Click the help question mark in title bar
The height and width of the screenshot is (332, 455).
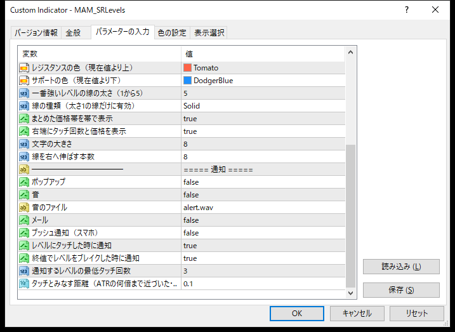(x=407, y=10)
